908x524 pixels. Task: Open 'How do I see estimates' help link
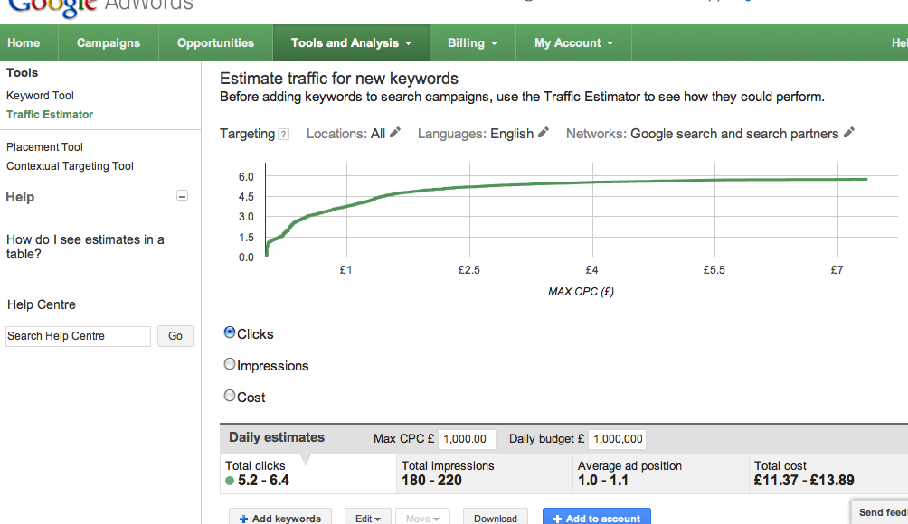pyautogui.click(x=85, y=247)
